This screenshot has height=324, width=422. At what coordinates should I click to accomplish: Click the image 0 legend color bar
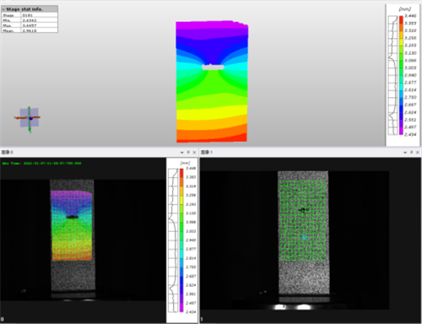pyautogui.click(x=181, y=240)
